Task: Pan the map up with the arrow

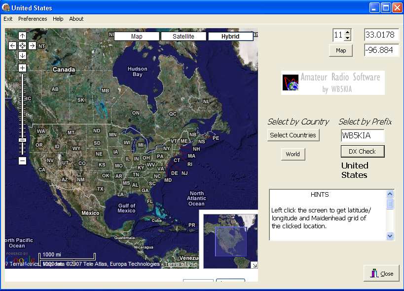Action: [x=22, y=36]
